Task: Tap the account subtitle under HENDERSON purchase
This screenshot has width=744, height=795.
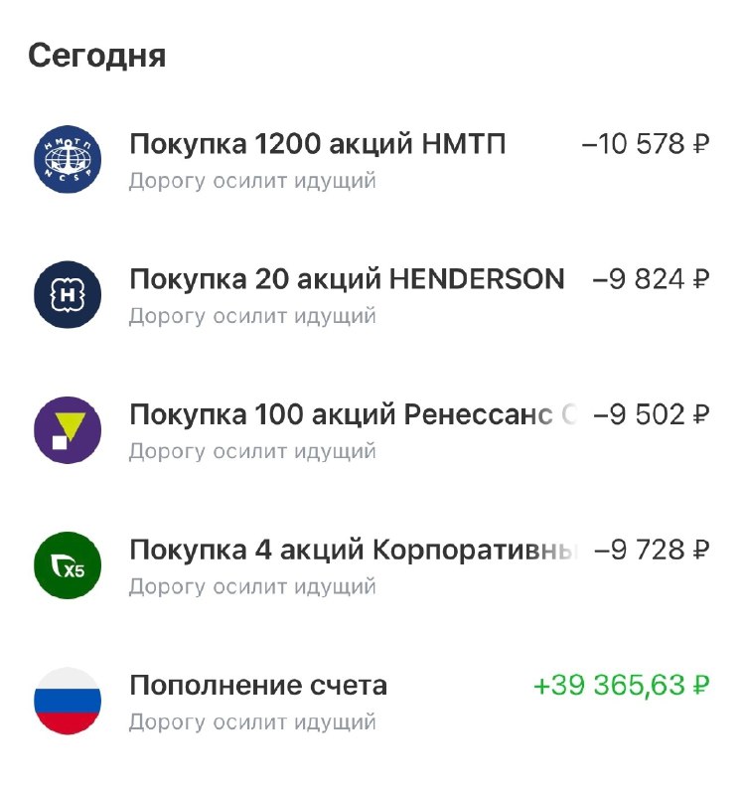Action: pos(252,317)
